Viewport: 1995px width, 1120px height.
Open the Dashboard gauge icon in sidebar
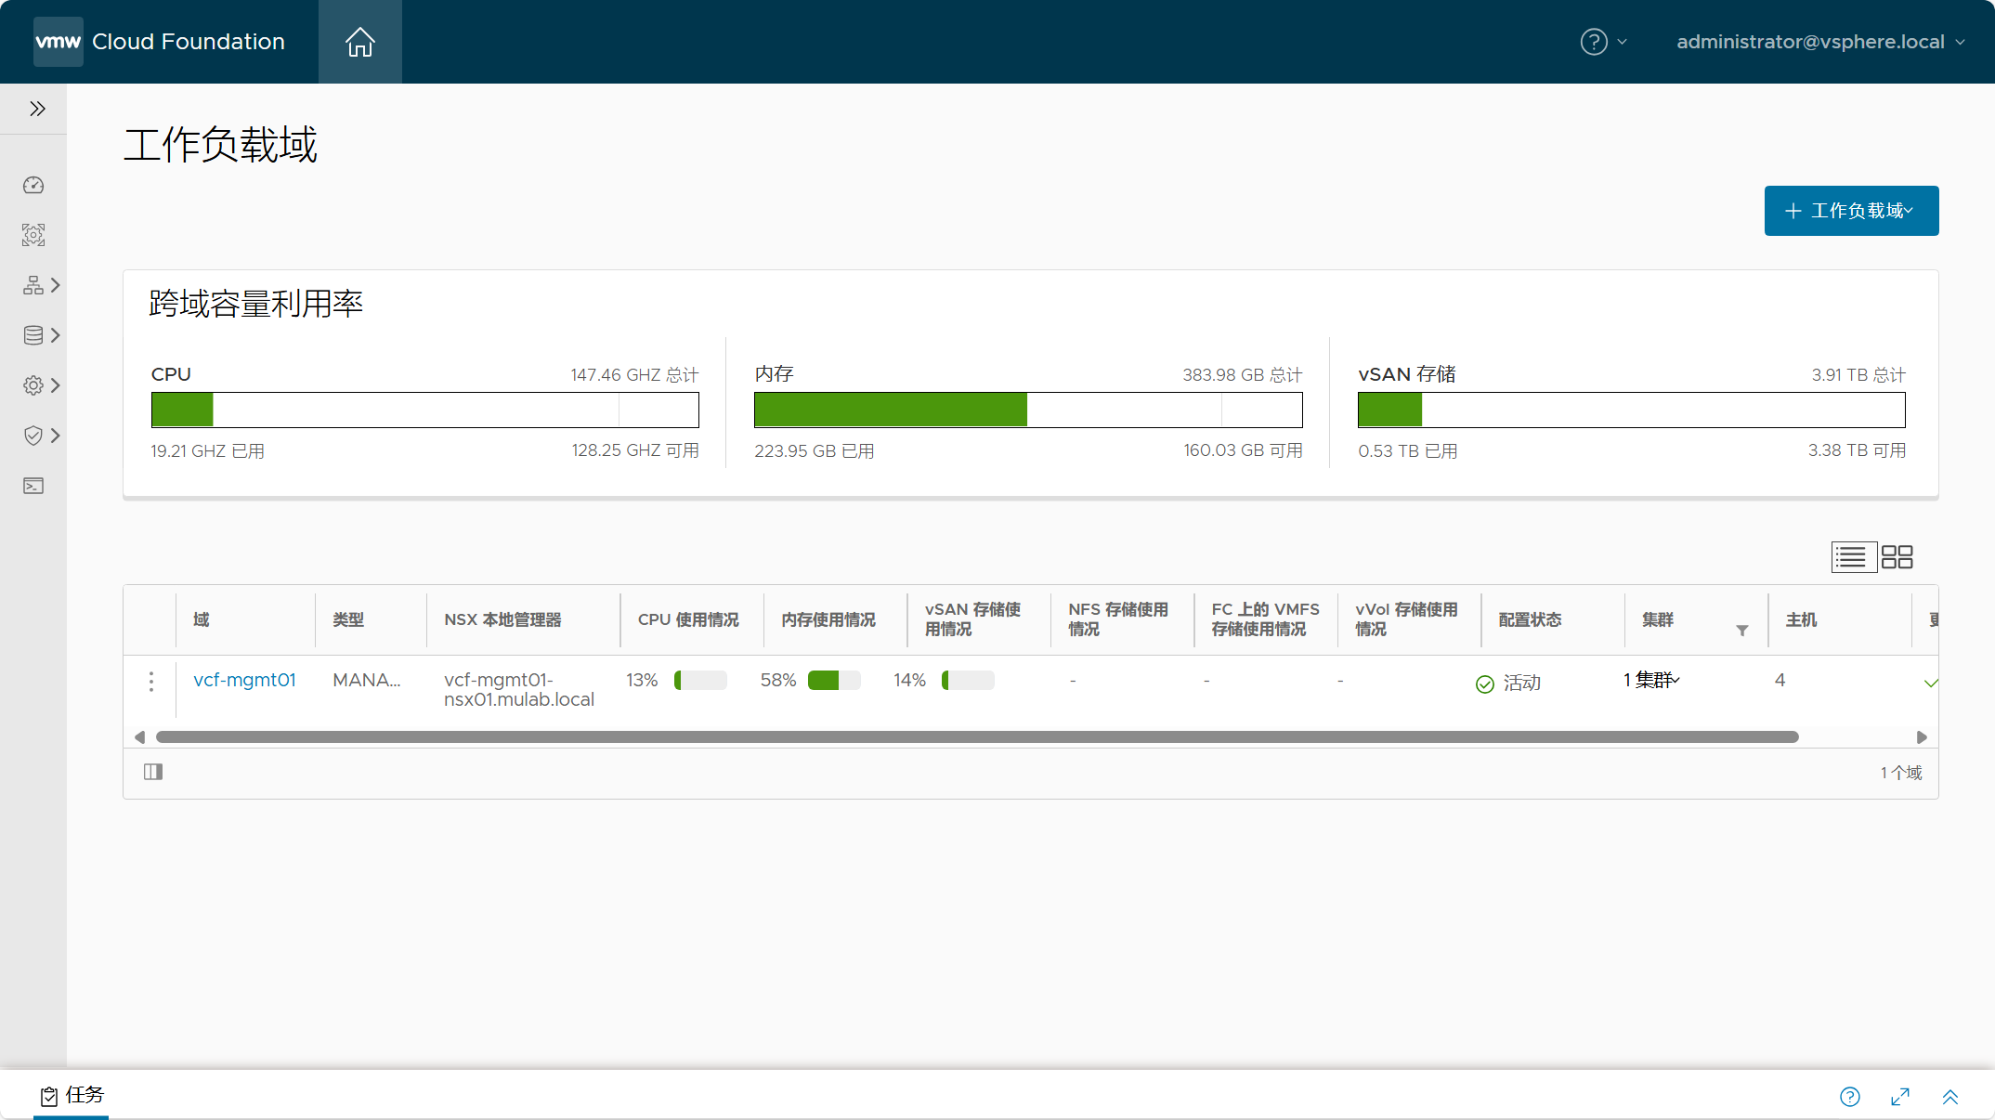tap(33, 186)
